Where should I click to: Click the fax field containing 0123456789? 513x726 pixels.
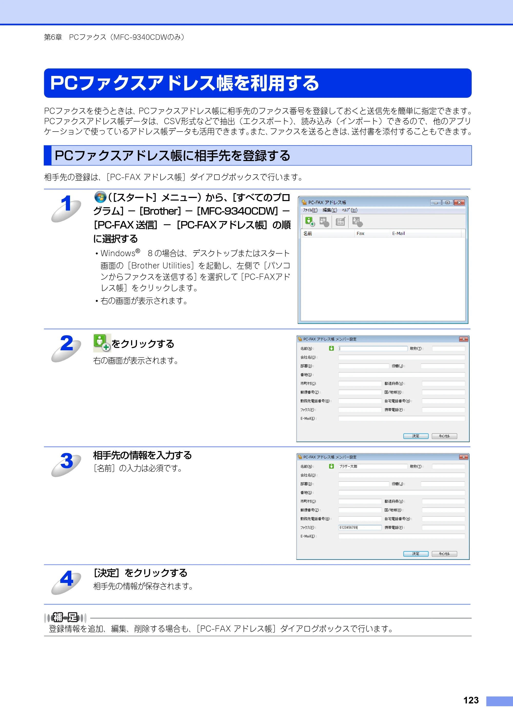360,528
